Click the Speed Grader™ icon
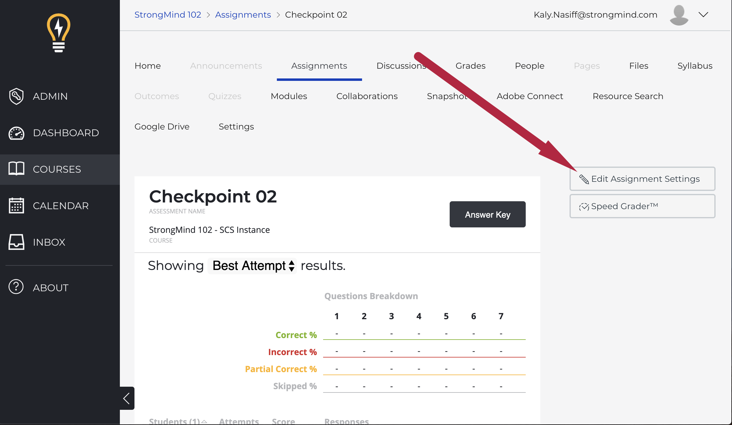The width and height of the screenshot is (732, 425). pyautogui.click(x=585, y=206)
